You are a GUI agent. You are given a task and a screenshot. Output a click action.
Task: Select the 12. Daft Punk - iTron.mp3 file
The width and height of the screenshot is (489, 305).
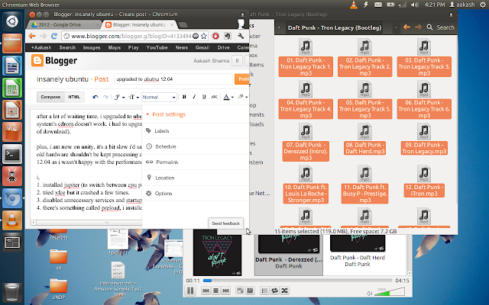point(424,182)
